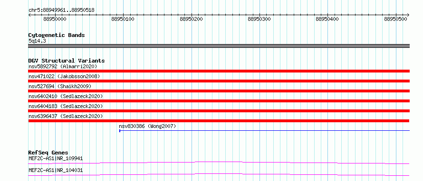Select the magenta transcript line for NR_109941

(219, 163)
